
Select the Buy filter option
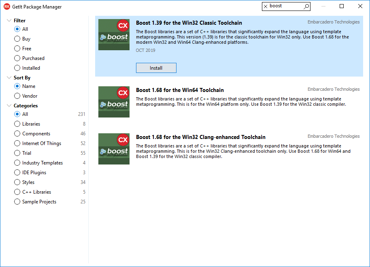tap(17, 39)
